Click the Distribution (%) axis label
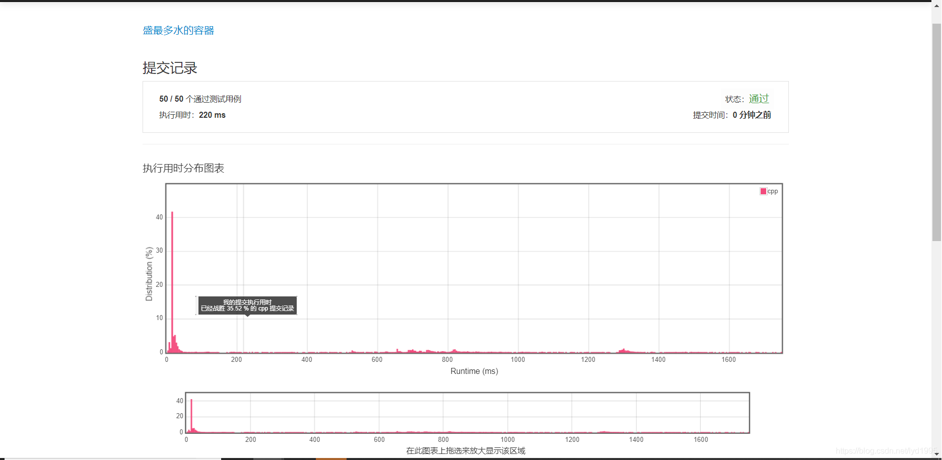Viewport: 942px width, 460px height. (x=149, y=274)
